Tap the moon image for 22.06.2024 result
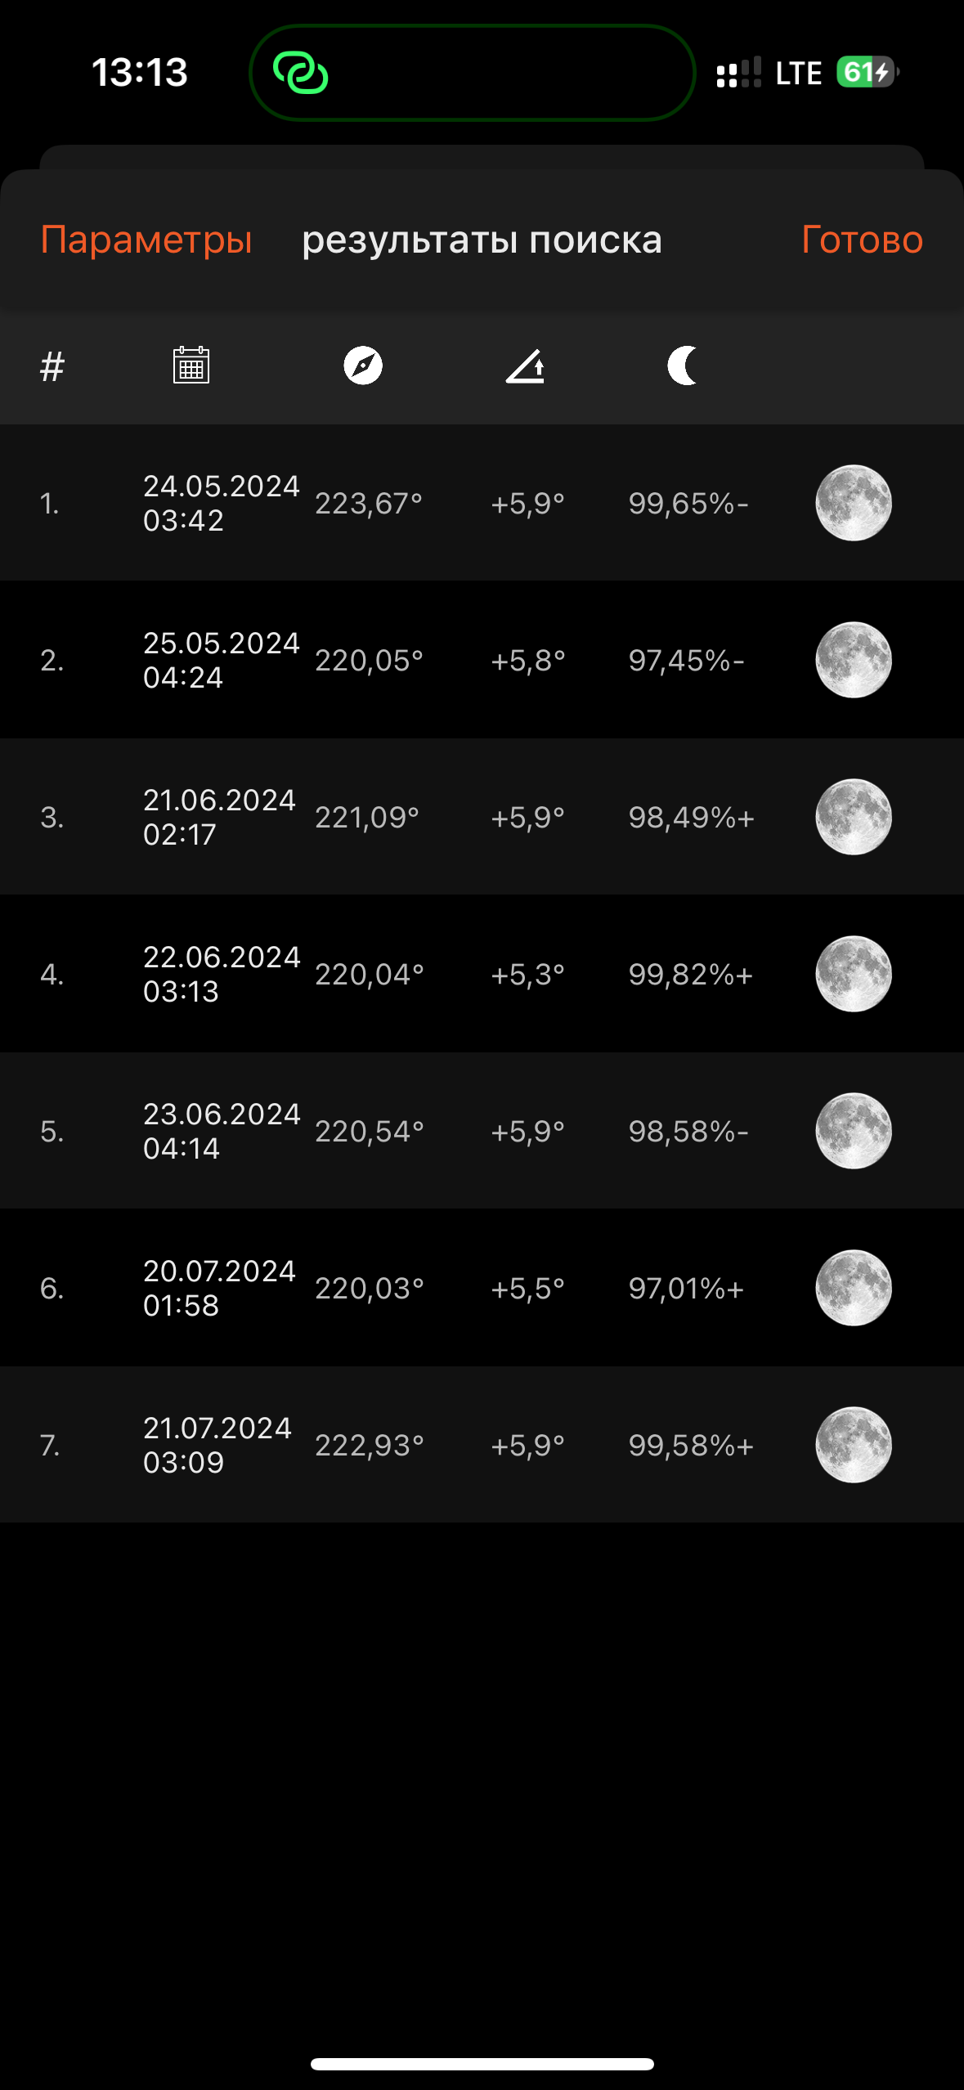The height and width of the screenshot is (2090, 964). 854,974
